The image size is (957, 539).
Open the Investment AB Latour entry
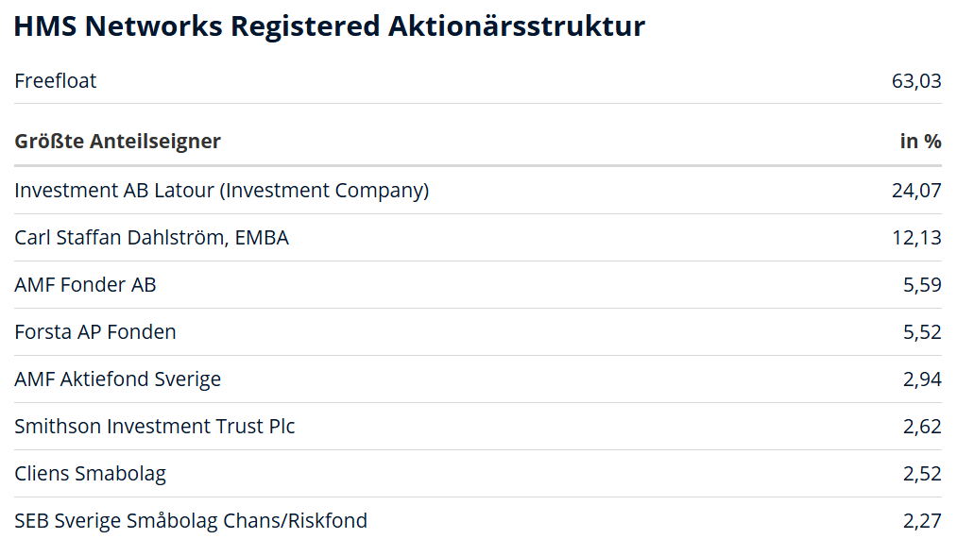(221, 191)
